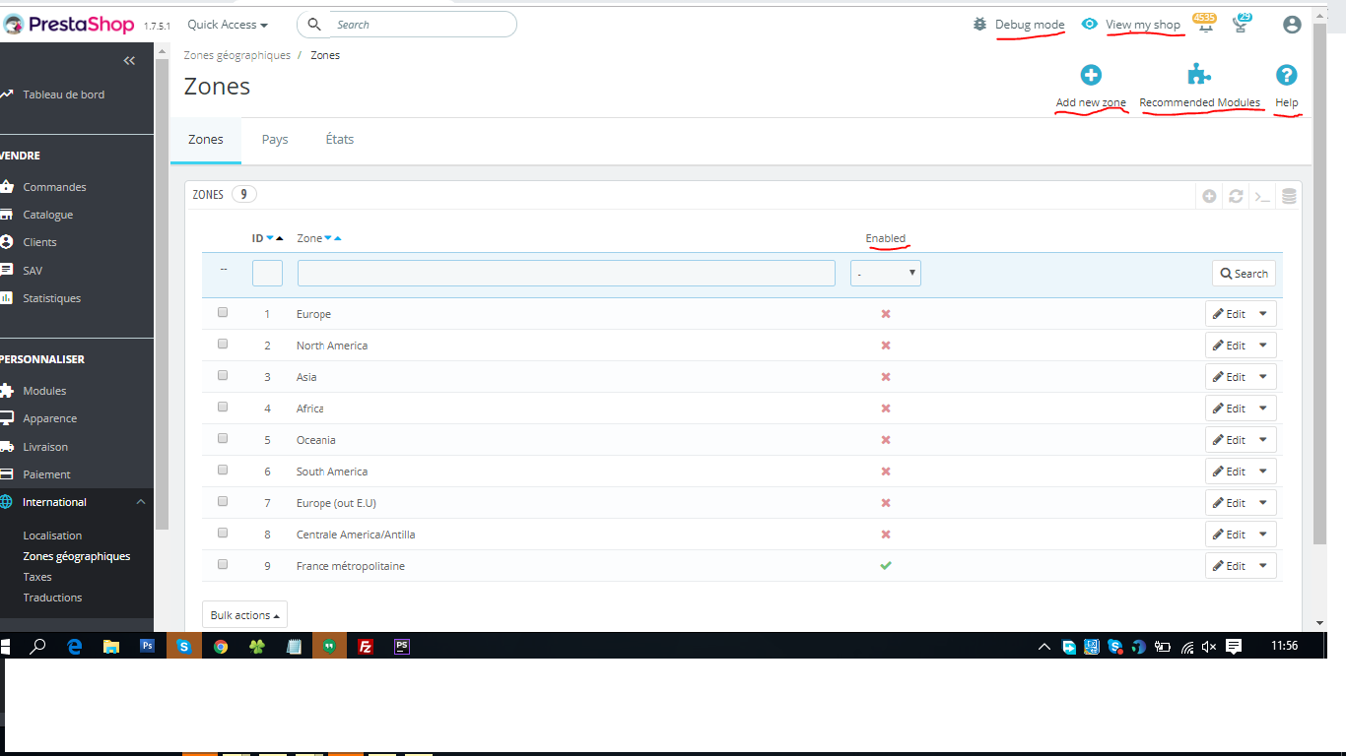This screenshot has height=756, width=1346.
Task: Open the trophy icon with 29 badge
Action: [x=1241, y=25]
